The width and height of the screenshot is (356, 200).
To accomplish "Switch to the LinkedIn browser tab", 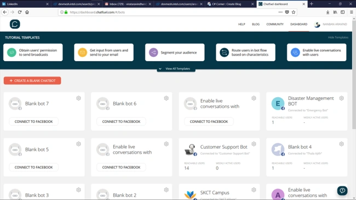I will (x=25, y=4).
